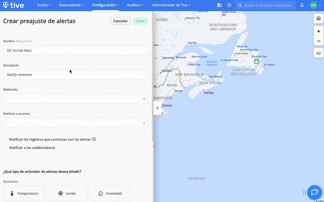Viewport: 324px width, 202px height.
Task: Click the Tive logo icon
Action: (x=6, y=5)
